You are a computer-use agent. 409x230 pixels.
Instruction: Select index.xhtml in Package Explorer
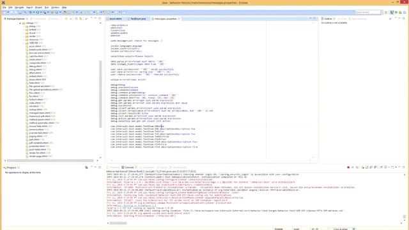[x=35, y=103]
